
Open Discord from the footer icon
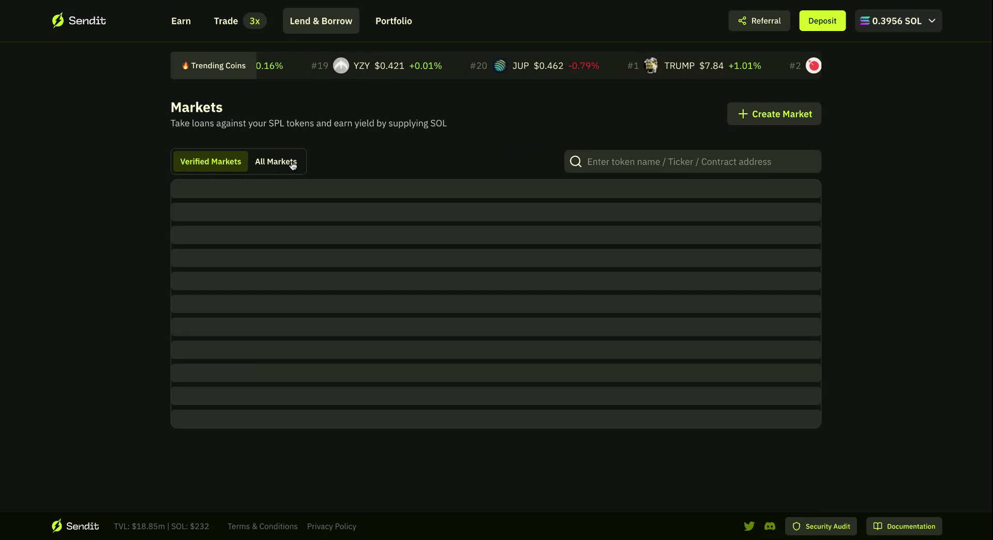coord(770,526)
